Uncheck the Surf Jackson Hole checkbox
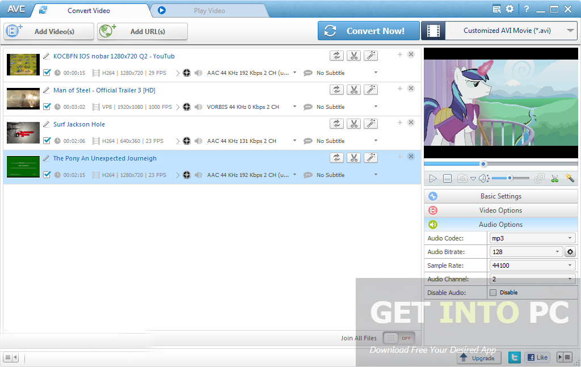The image size is (581, 367). (47, 141)
